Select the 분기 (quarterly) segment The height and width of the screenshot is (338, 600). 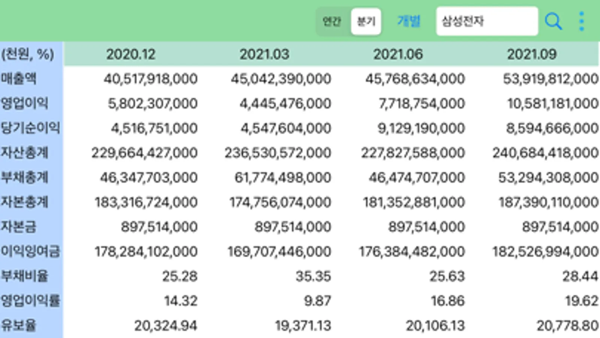(366, 21)
